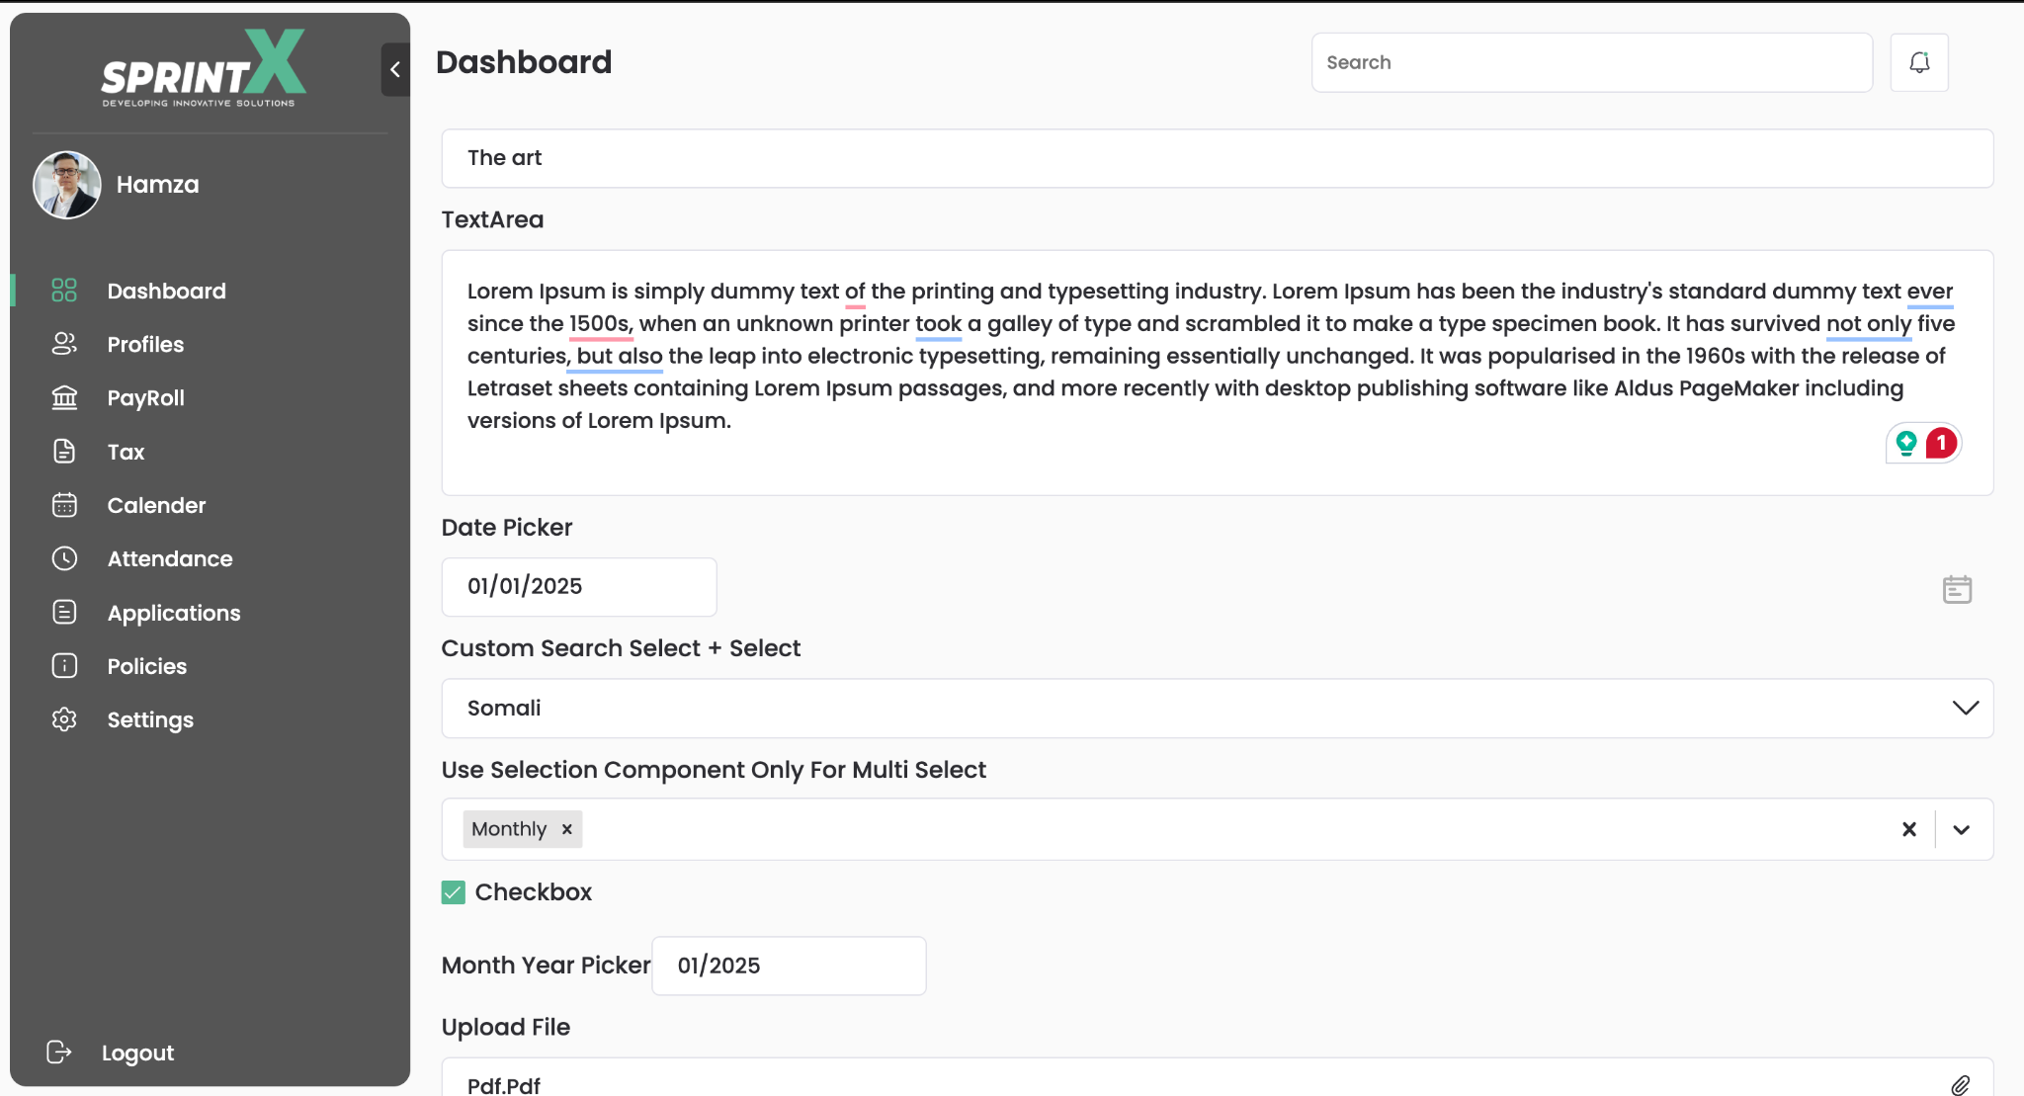2024x1096 pixels.
Task: Click the calendar icon beside Date Picker
Action: [1956, 589]
